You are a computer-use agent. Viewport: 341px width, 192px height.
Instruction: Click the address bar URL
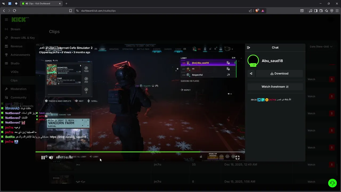(x=99, y=11)
